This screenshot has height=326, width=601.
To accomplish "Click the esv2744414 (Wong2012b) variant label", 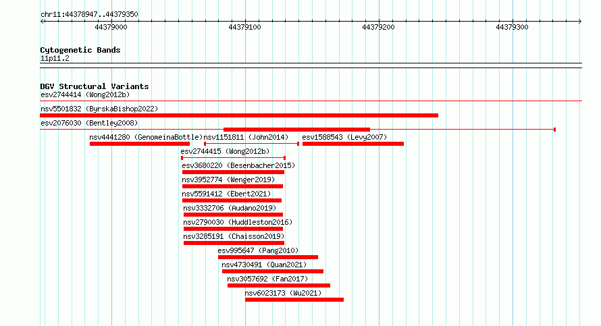I will (85, 94).
